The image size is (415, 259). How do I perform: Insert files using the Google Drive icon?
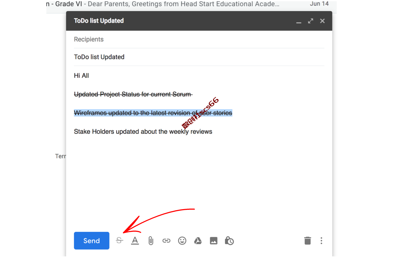198,241
